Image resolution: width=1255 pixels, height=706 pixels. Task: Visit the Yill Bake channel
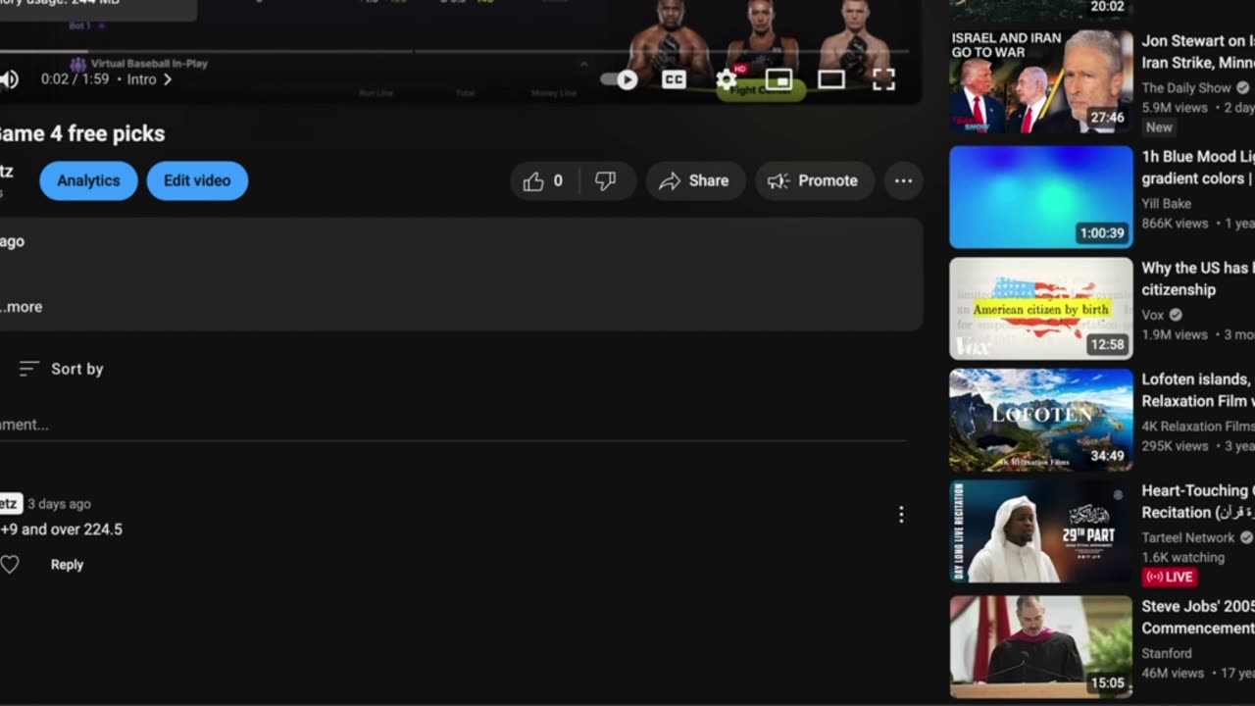tap(1169, 204)
